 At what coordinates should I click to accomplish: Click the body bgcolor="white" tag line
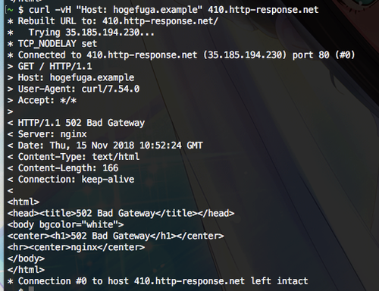point(65,225)
